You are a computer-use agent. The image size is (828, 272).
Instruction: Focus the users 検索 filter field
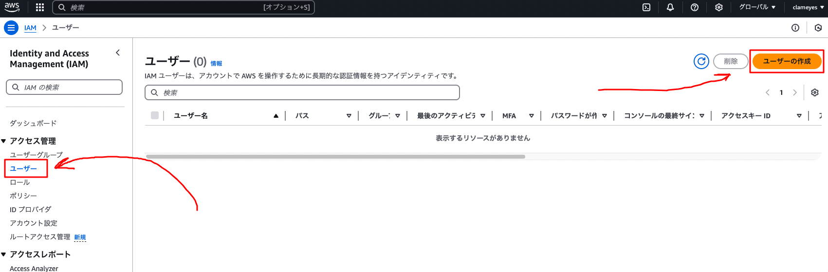(302, 92)
